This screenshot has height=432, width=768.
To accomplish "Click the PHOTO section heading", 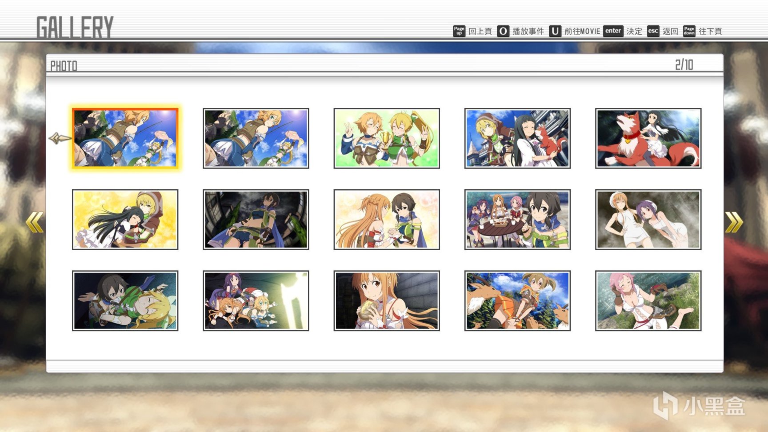I will click(x=64, y=66).
